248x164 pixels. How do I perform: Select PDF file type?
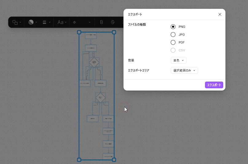(x=173, y=42)
